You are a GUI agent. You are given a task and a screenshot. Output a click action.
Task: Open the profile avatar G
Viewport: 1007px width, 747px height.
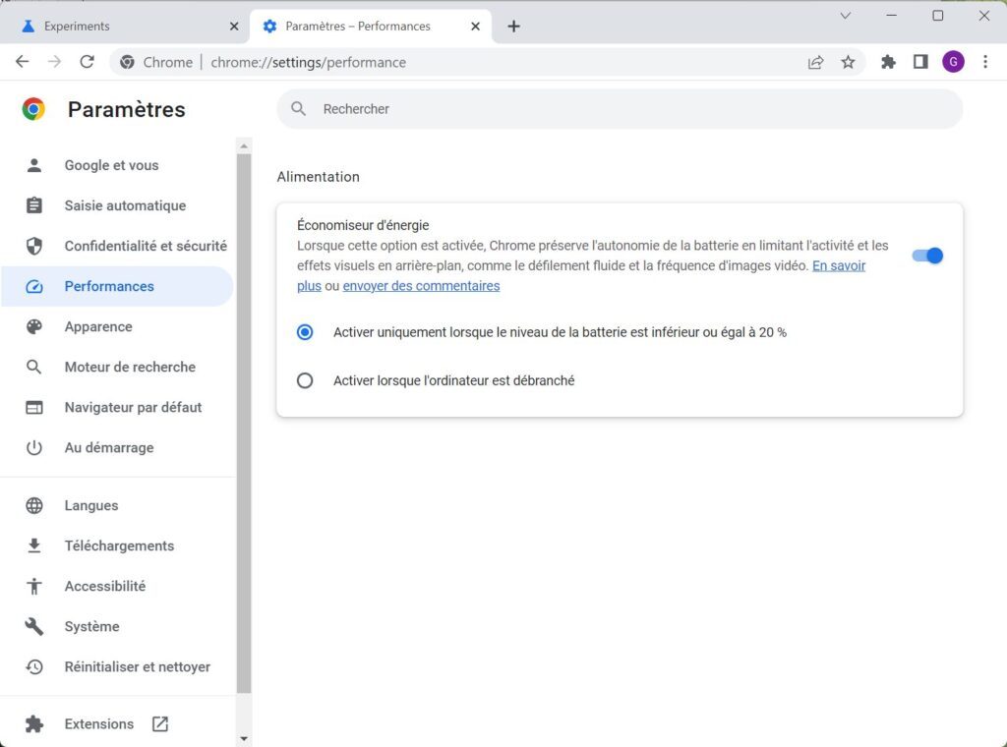pyautogui.click(x=953, y=62)
